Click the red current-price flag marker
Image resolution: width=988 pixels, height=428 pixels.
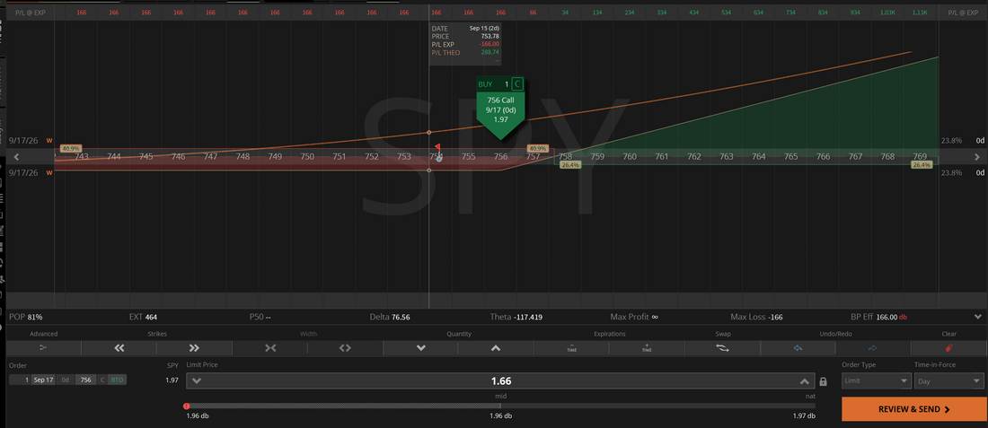(x=438, y=146)
